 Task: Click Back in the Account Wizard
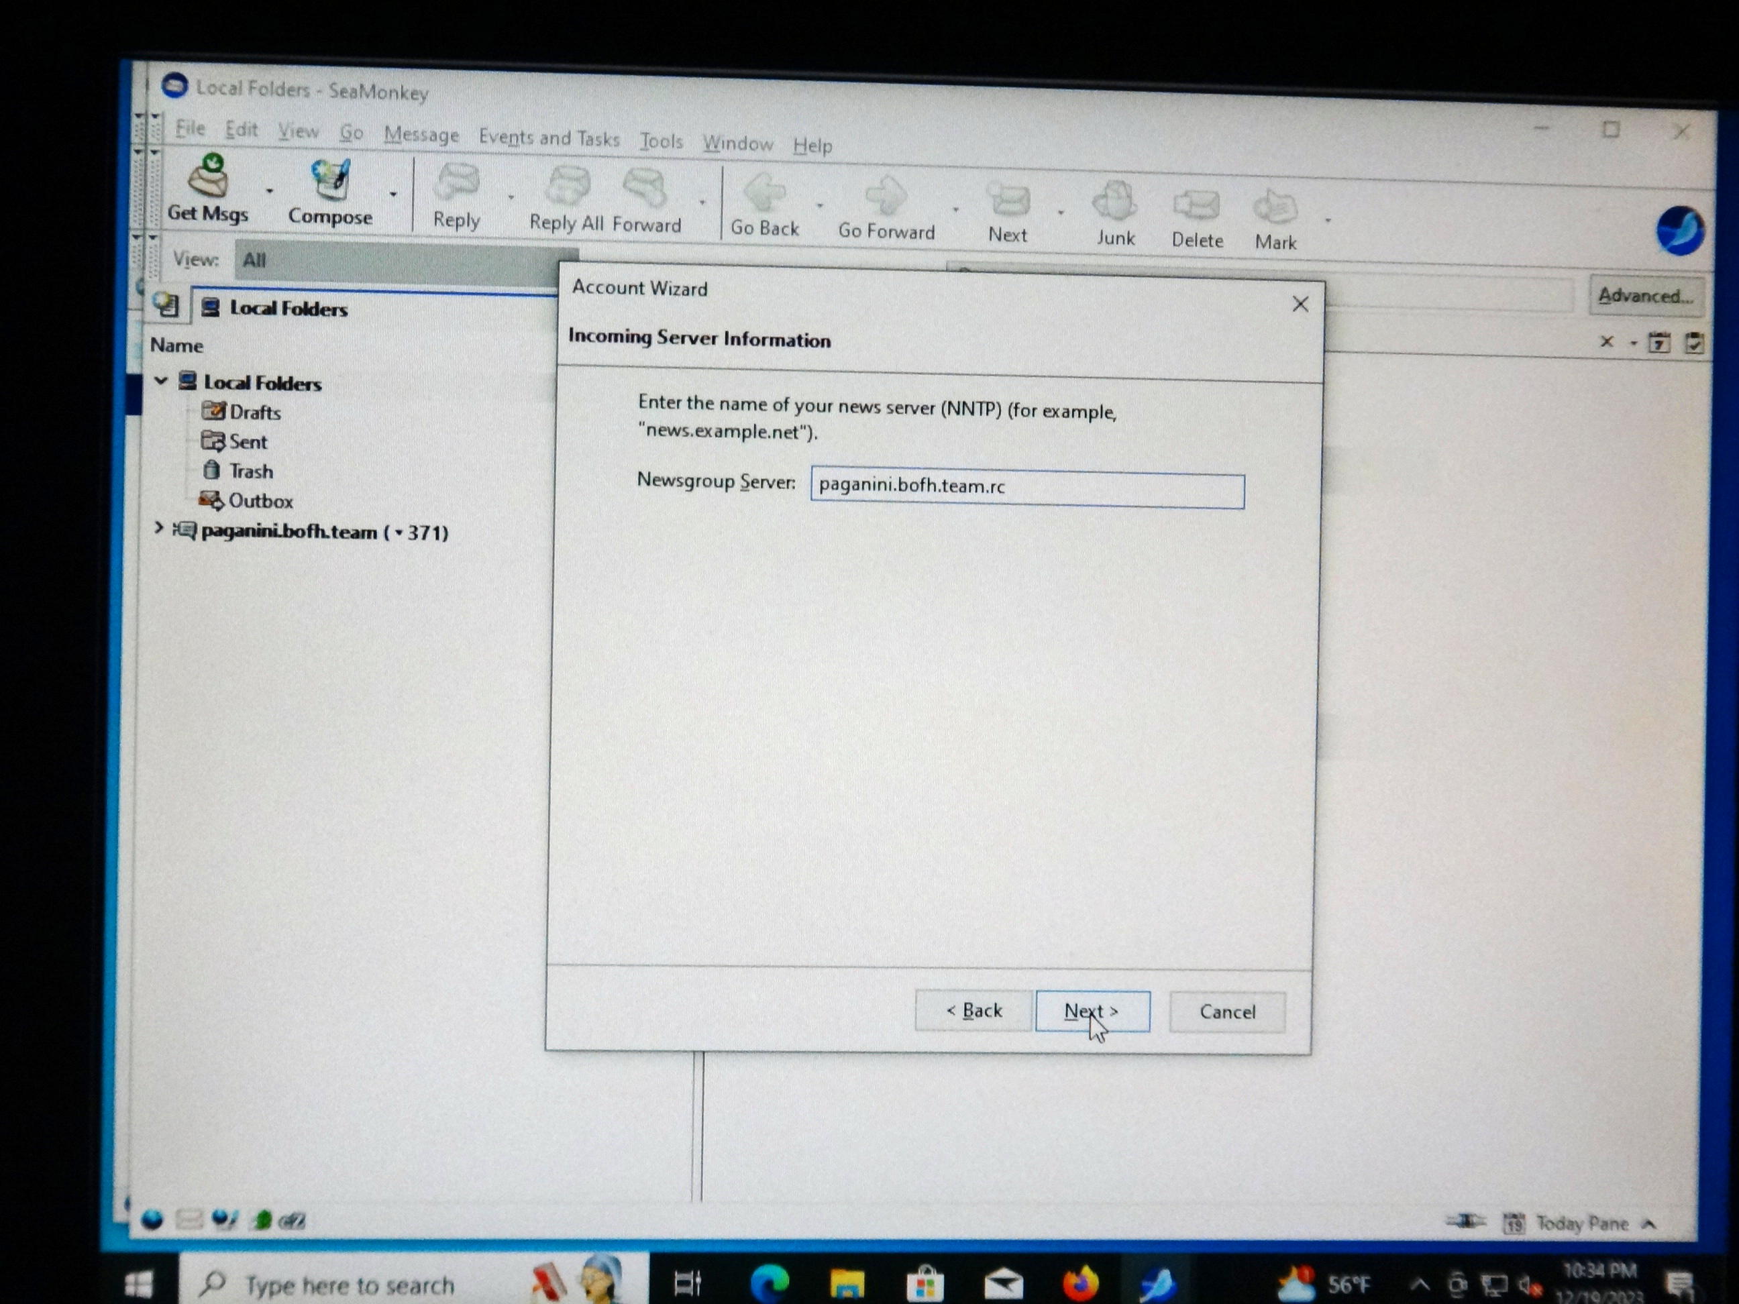[973, 1010]
